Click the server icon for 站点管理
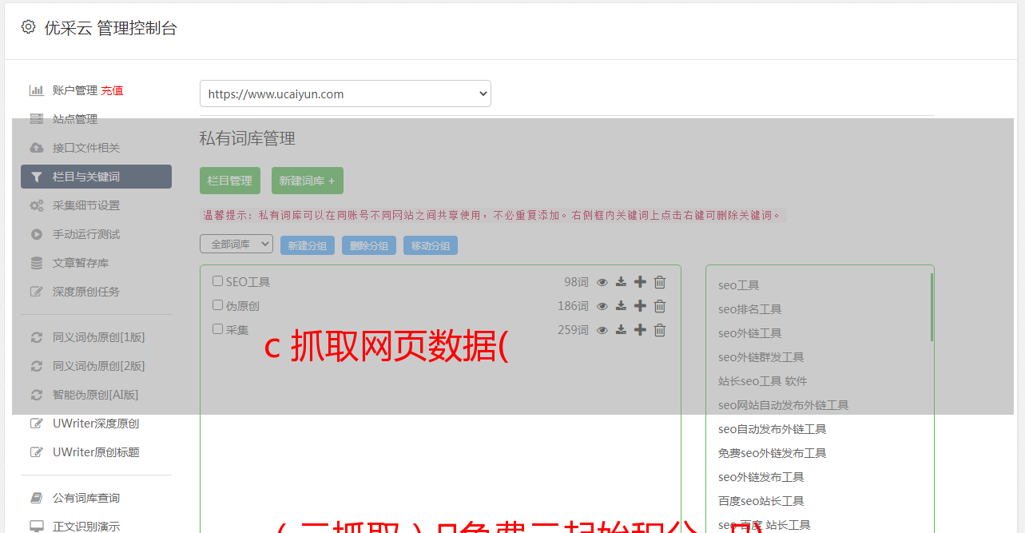The width and height of the screenshot is (1025, 533). 37,119
